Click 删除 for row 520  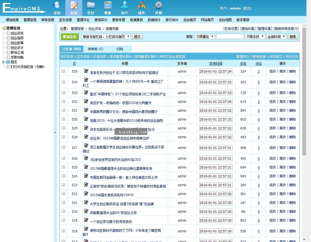(x=293, y=212)
